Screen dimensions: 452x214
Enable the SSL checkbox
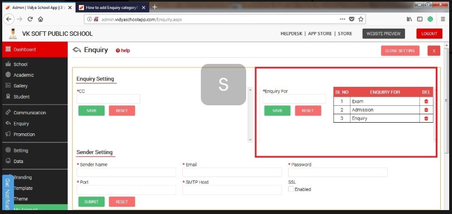[x=291, y=189]
